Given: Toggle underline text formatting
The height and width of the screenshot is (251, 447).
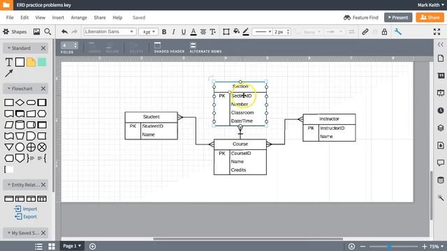Looking at the screenshot, I should tap(184, 32).
